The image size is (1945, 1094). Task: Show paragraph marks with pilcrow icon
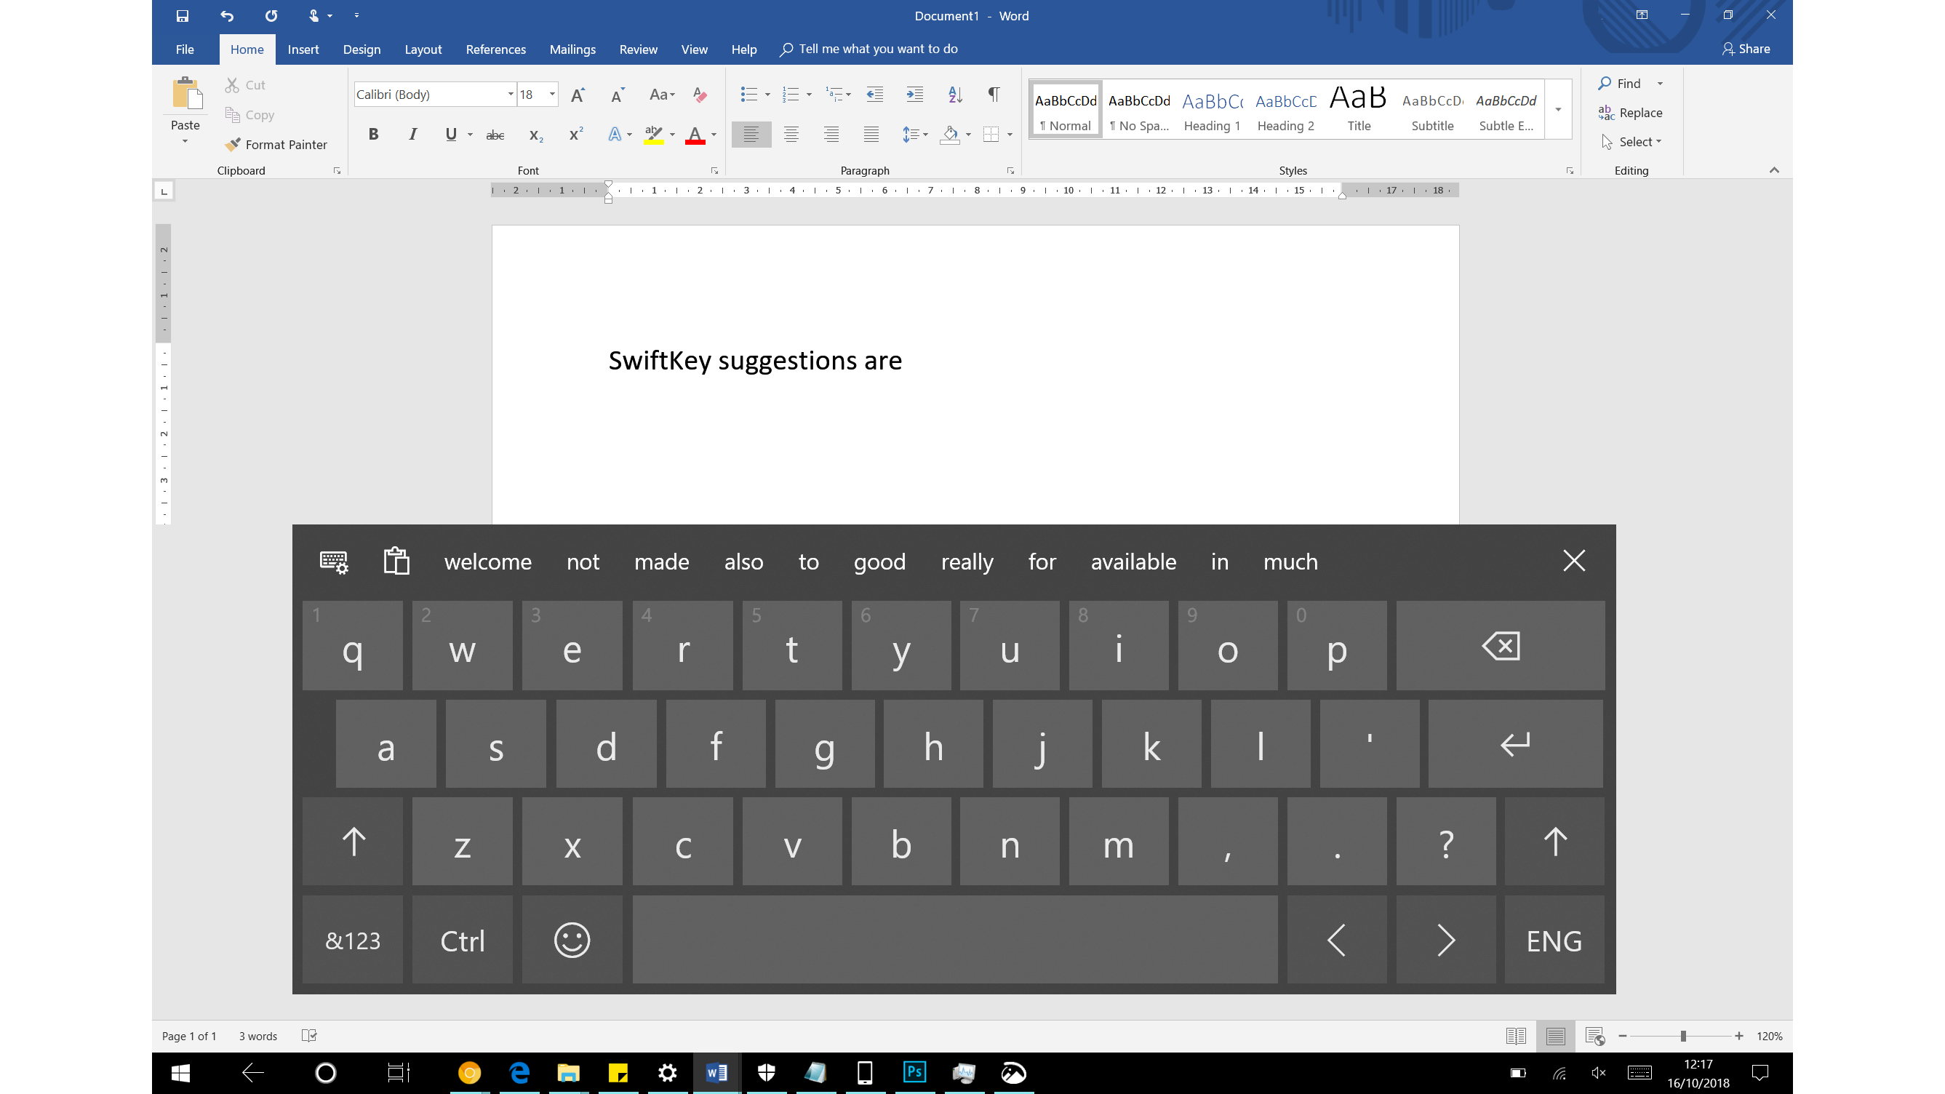point(994,95)
